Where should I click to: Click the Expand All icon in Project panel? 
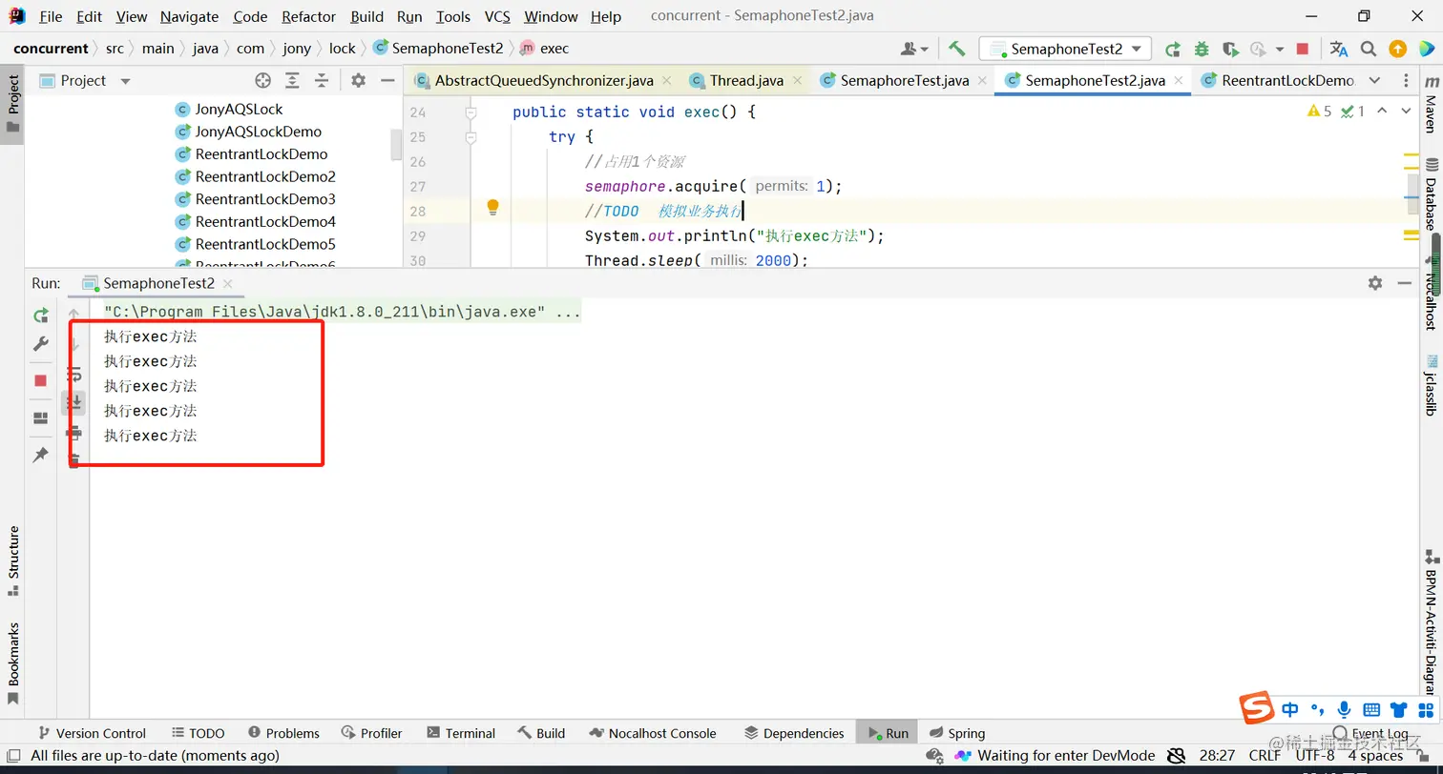(x=292, y=81)
